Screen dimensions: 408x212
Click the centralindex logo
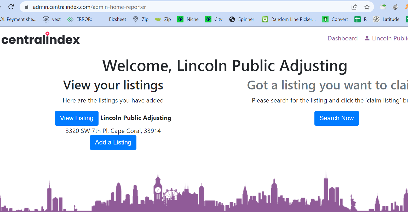[x=41, y=38]
